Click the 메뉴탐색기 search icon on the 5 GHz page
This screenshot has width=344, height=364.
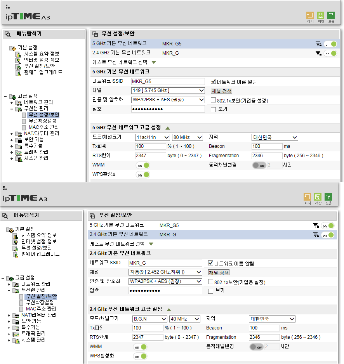8,35
